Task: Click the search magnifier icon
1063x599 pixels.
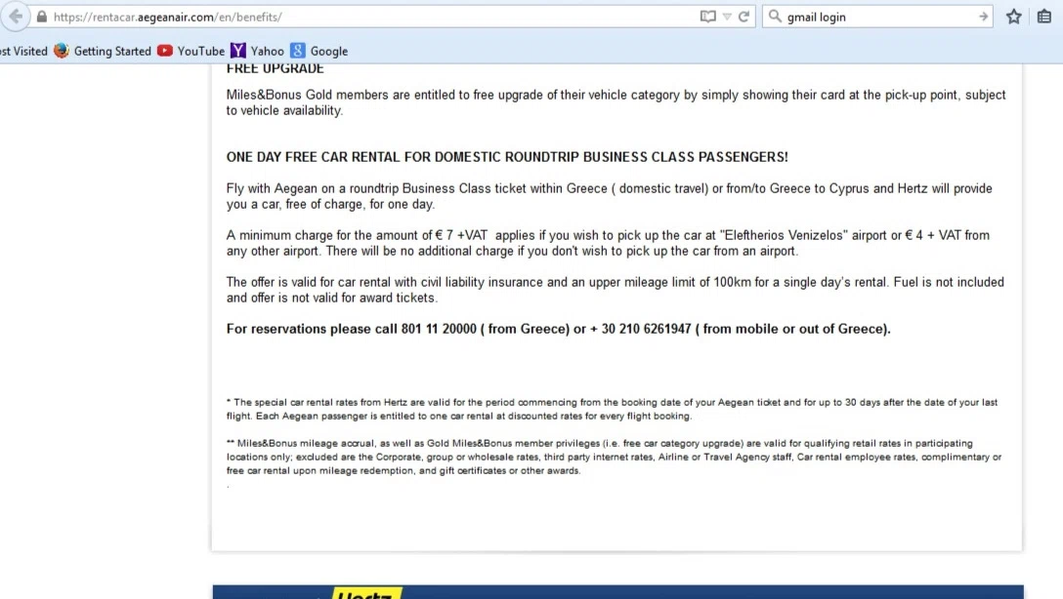Action: (775, 17)
